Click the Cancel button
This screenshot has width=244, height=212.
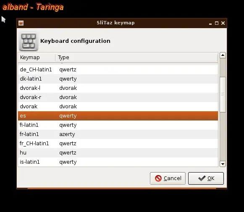(x=168, y=178)
